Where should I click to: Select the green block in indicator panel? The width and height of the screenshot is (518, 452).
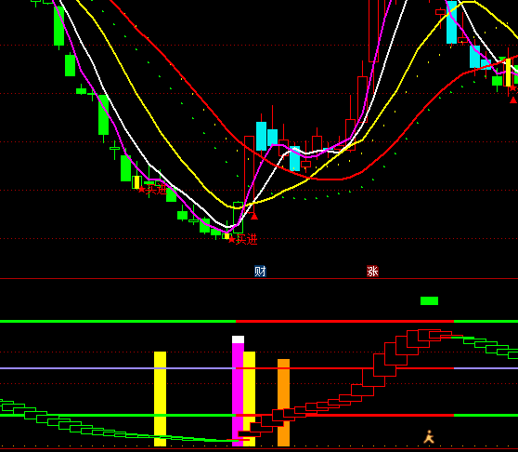pos(429,300)
